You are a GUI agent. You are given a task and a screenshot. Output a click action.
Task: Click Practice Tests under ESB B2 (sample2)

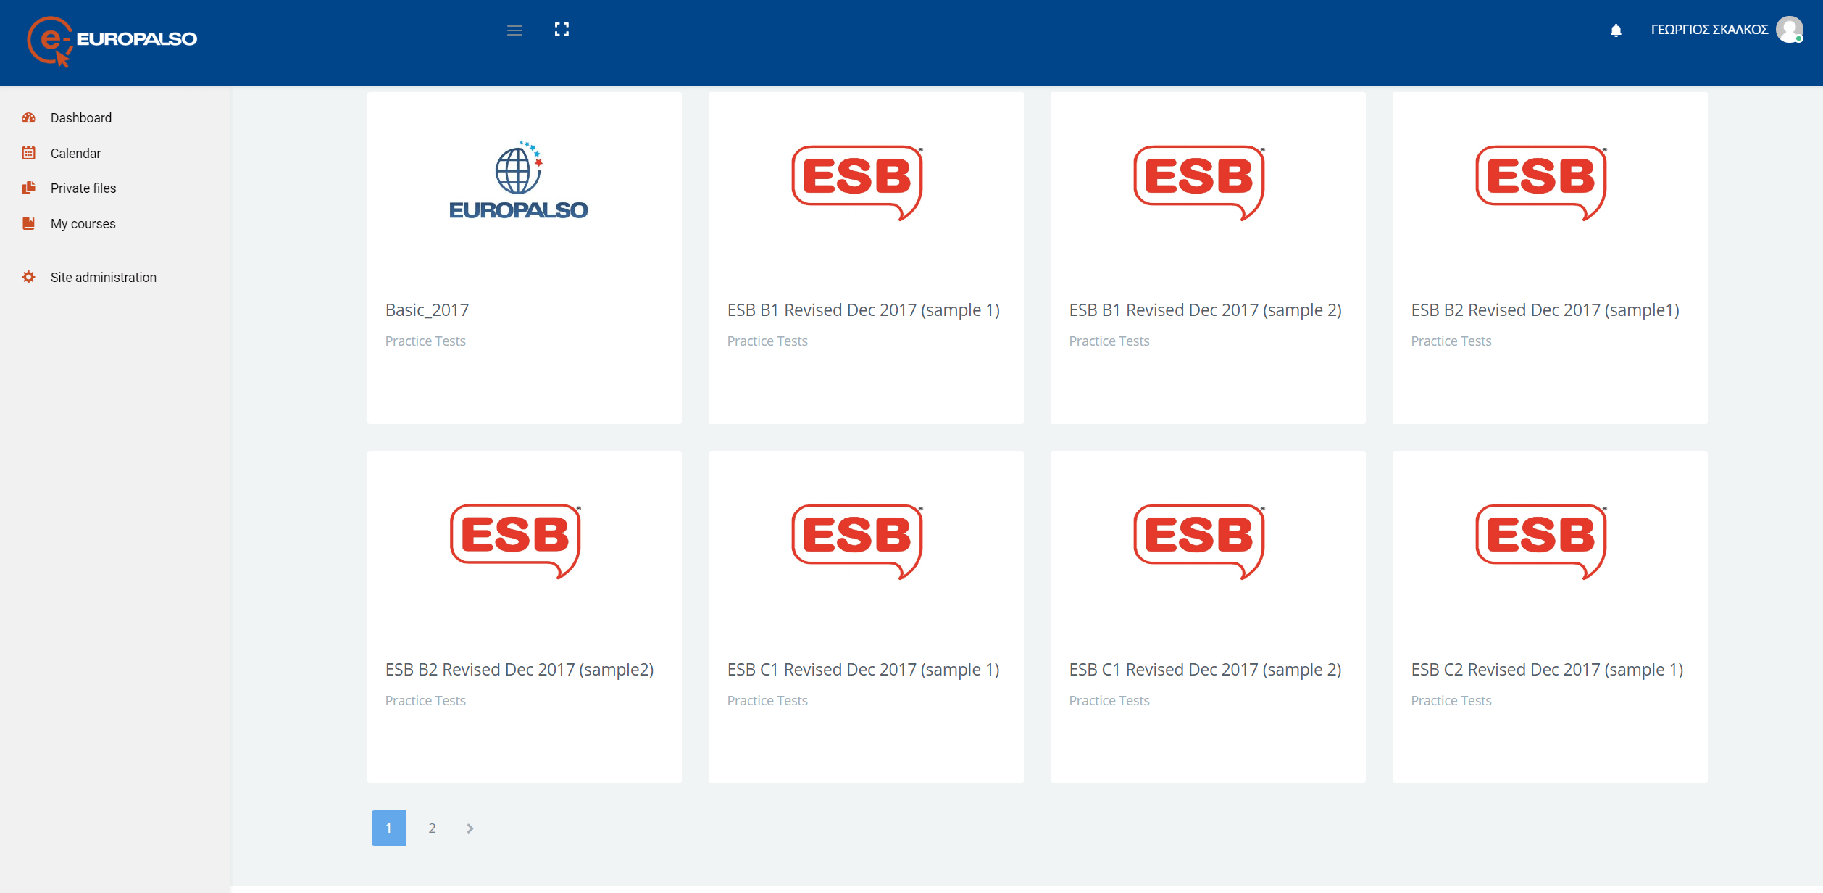point(425,701)
